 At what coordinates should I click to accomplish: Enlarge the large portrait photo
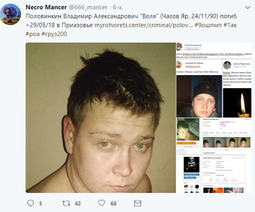[101, 118]
